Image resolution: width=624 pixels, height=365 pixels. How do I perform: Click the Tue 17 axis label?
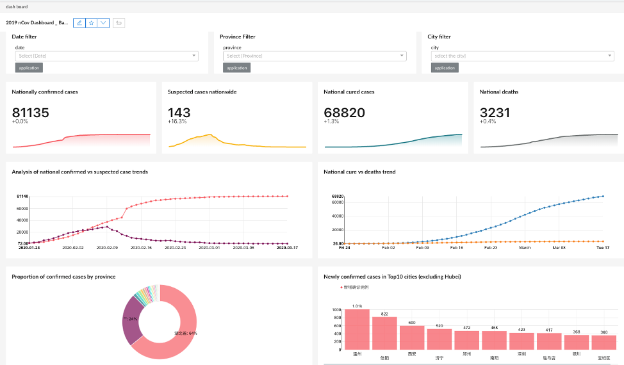pos(603,248)
